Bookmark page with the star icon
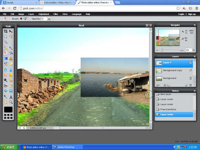Screen dimensions: 200x150 [x=178, y=8]
